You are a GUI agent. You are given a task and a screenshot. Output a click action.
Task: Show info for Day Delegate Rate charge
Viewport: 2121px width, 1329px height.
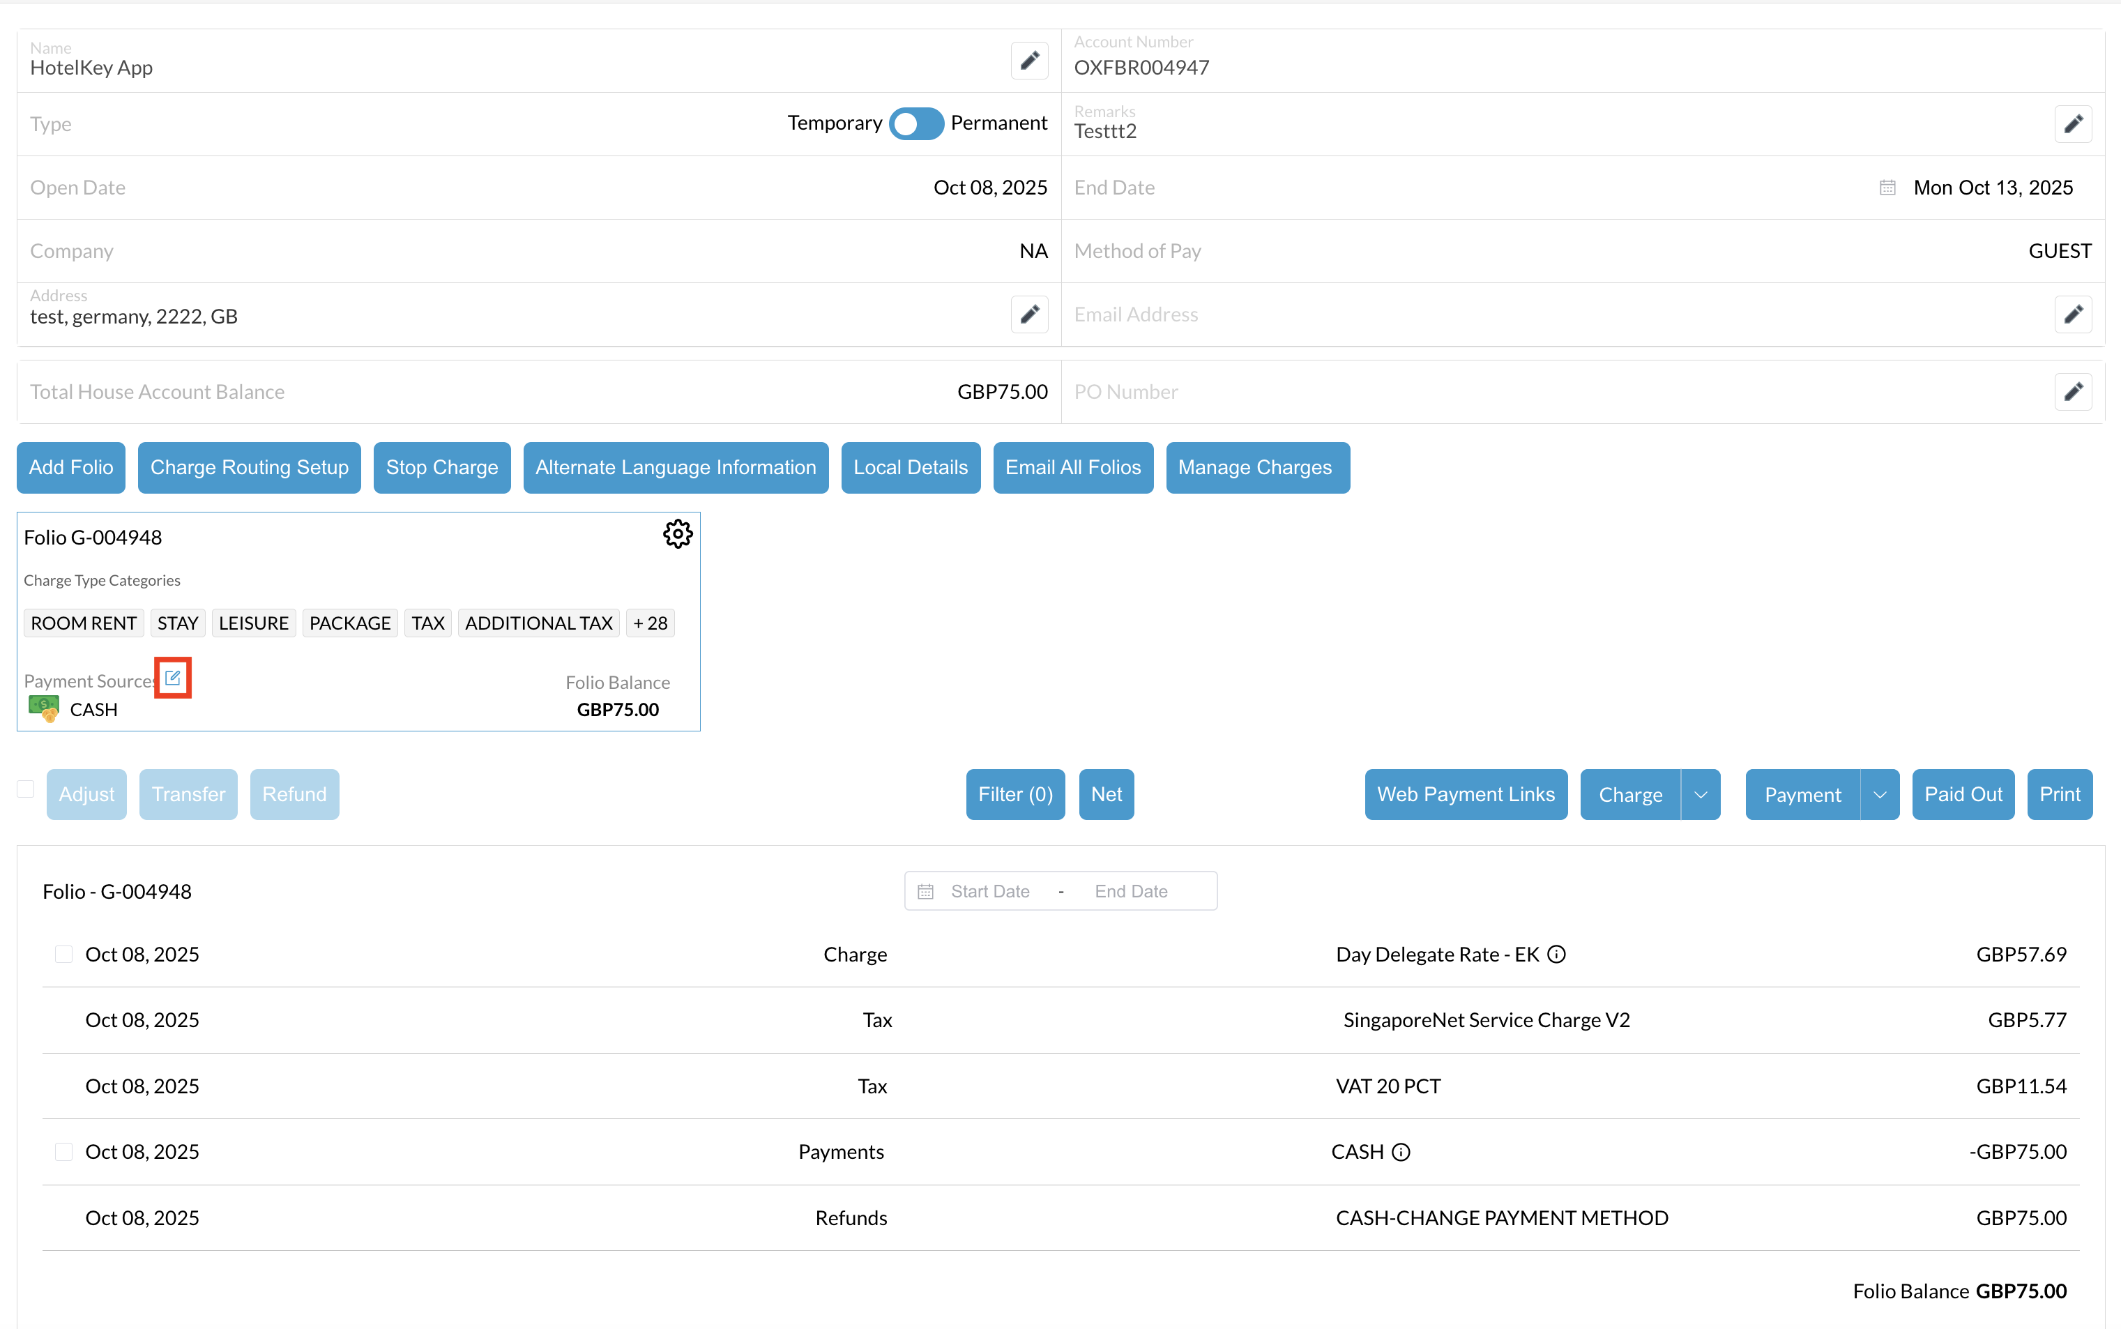point(1556,955)
